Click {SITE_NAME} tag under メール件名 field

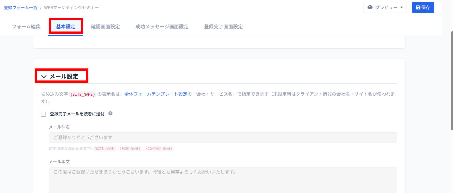pyautogui.click(x=105, y=149)
